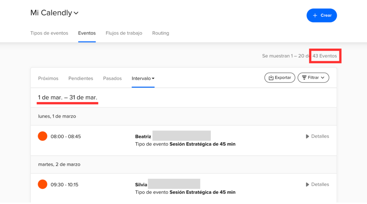Click the Exportar download icon button
The image size is (367, 204).
click(280, 78)
